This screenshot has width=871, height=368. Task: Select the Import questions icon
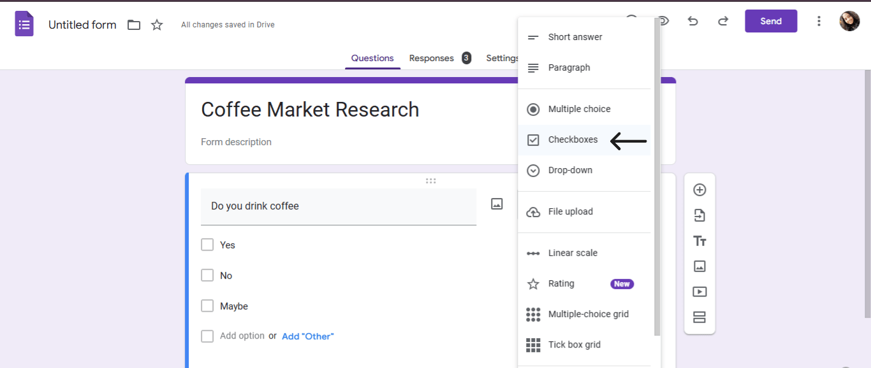pyautogui.click(x=699, y=215)
